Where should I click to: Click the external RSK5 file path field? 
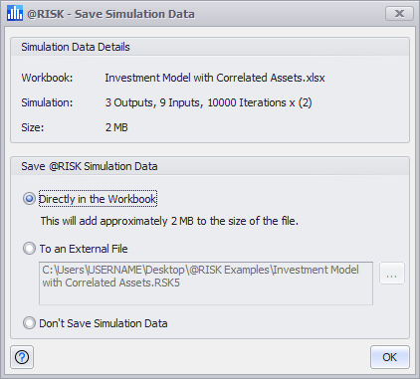coord(206,284)
